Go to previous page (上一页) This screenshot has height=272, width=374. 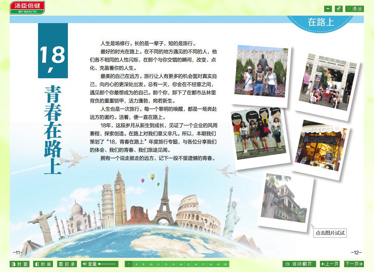(x=330, y=264)
